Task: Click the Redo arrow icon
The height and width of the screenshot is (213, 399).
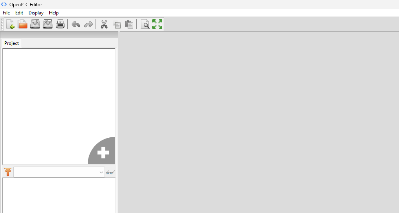Action: click(x=88, y=24)
